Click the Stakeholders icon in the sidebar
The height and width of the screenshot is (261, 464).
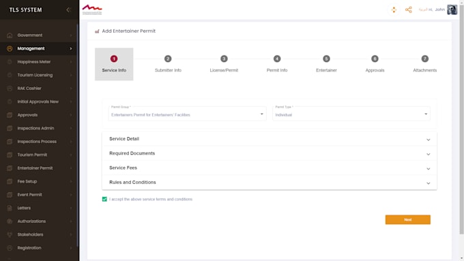pos(10,234)
